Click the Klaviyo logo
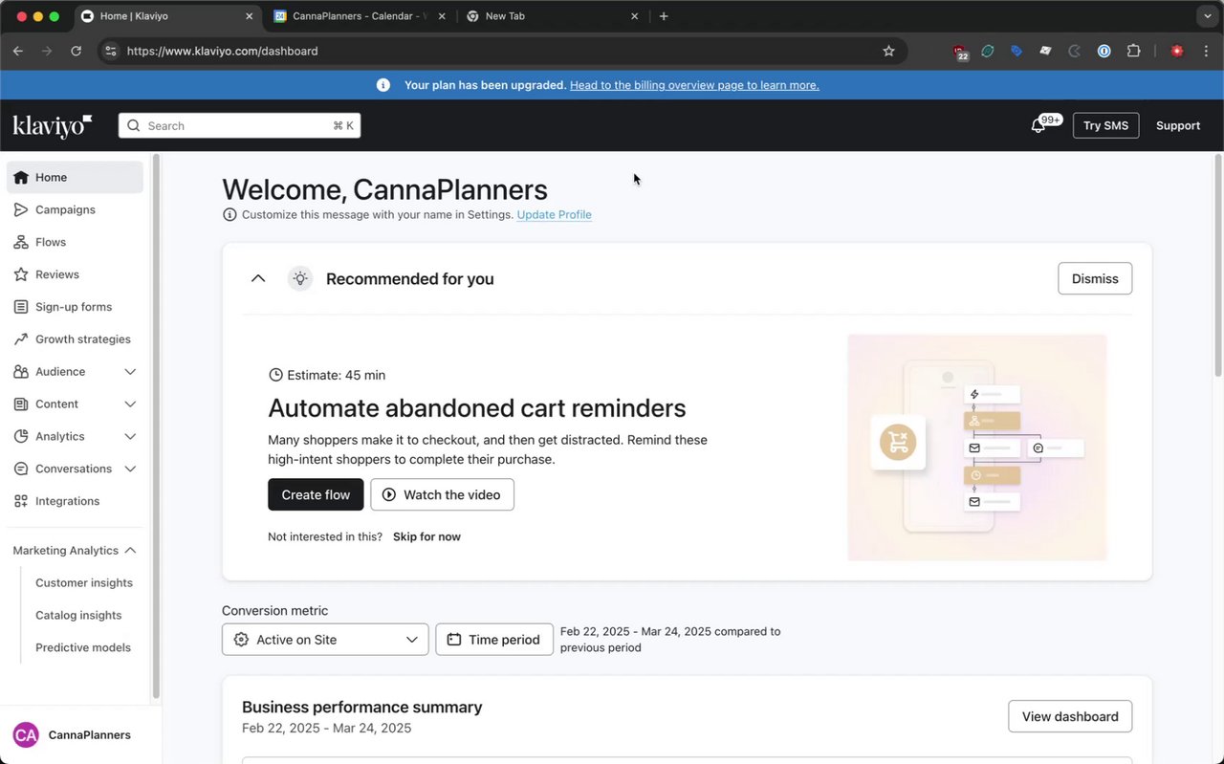The height and width of the screenshot is (764, 1224). [x=53, y=125]
